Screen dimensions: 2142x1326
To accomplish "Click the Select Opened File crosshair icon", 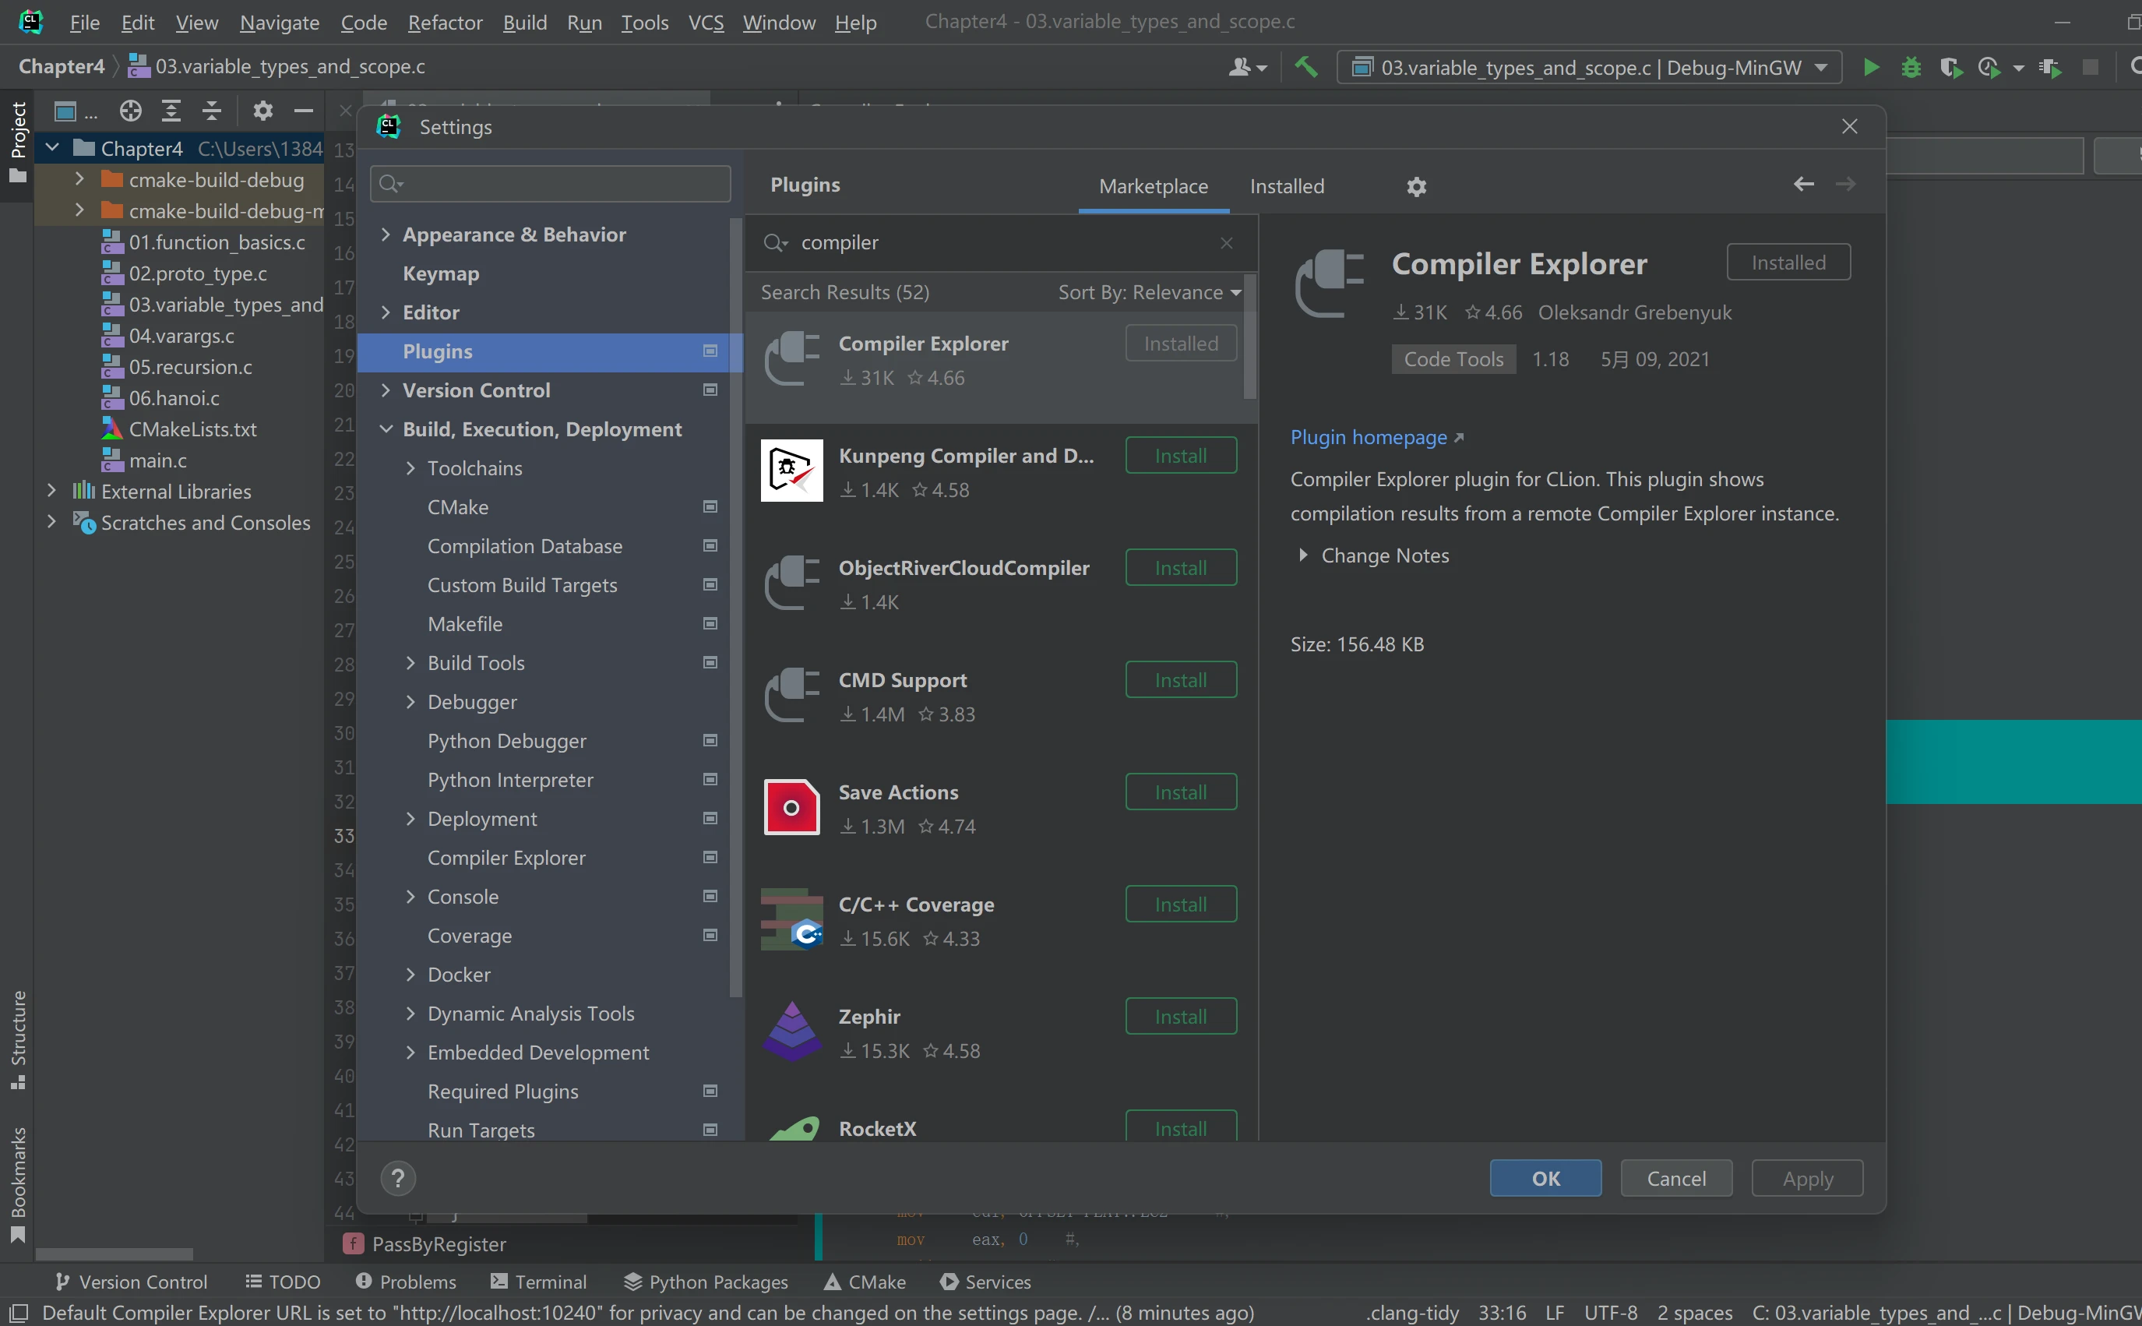I will click(x=131, y=111).
